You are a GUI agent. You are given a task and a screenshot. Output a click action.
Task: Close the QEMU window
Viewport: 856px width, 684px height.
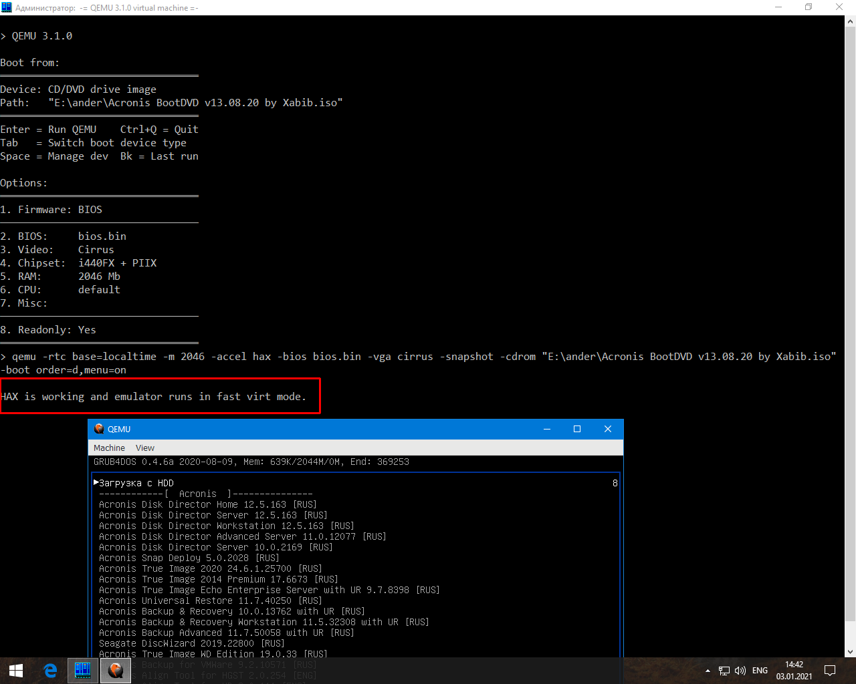tap(608, 429)
